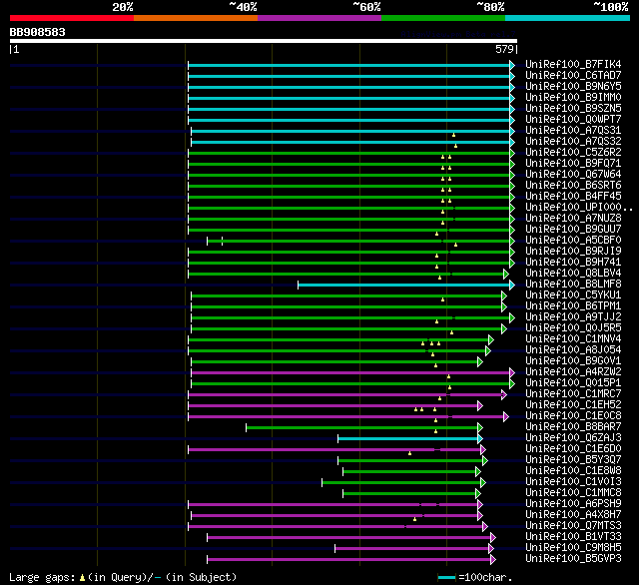Click the red 20% identity legend segment
The image size is (639, 585).
72,18
